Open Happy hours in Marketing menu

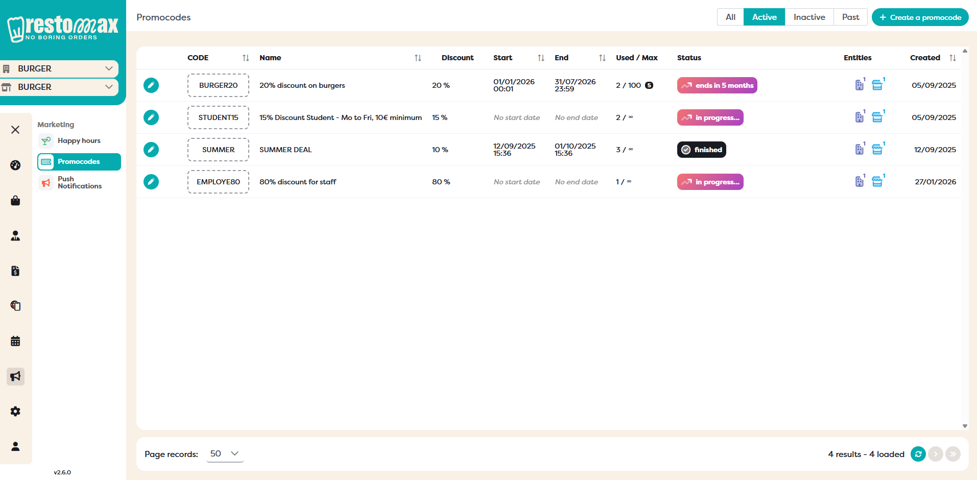[79, 140]
